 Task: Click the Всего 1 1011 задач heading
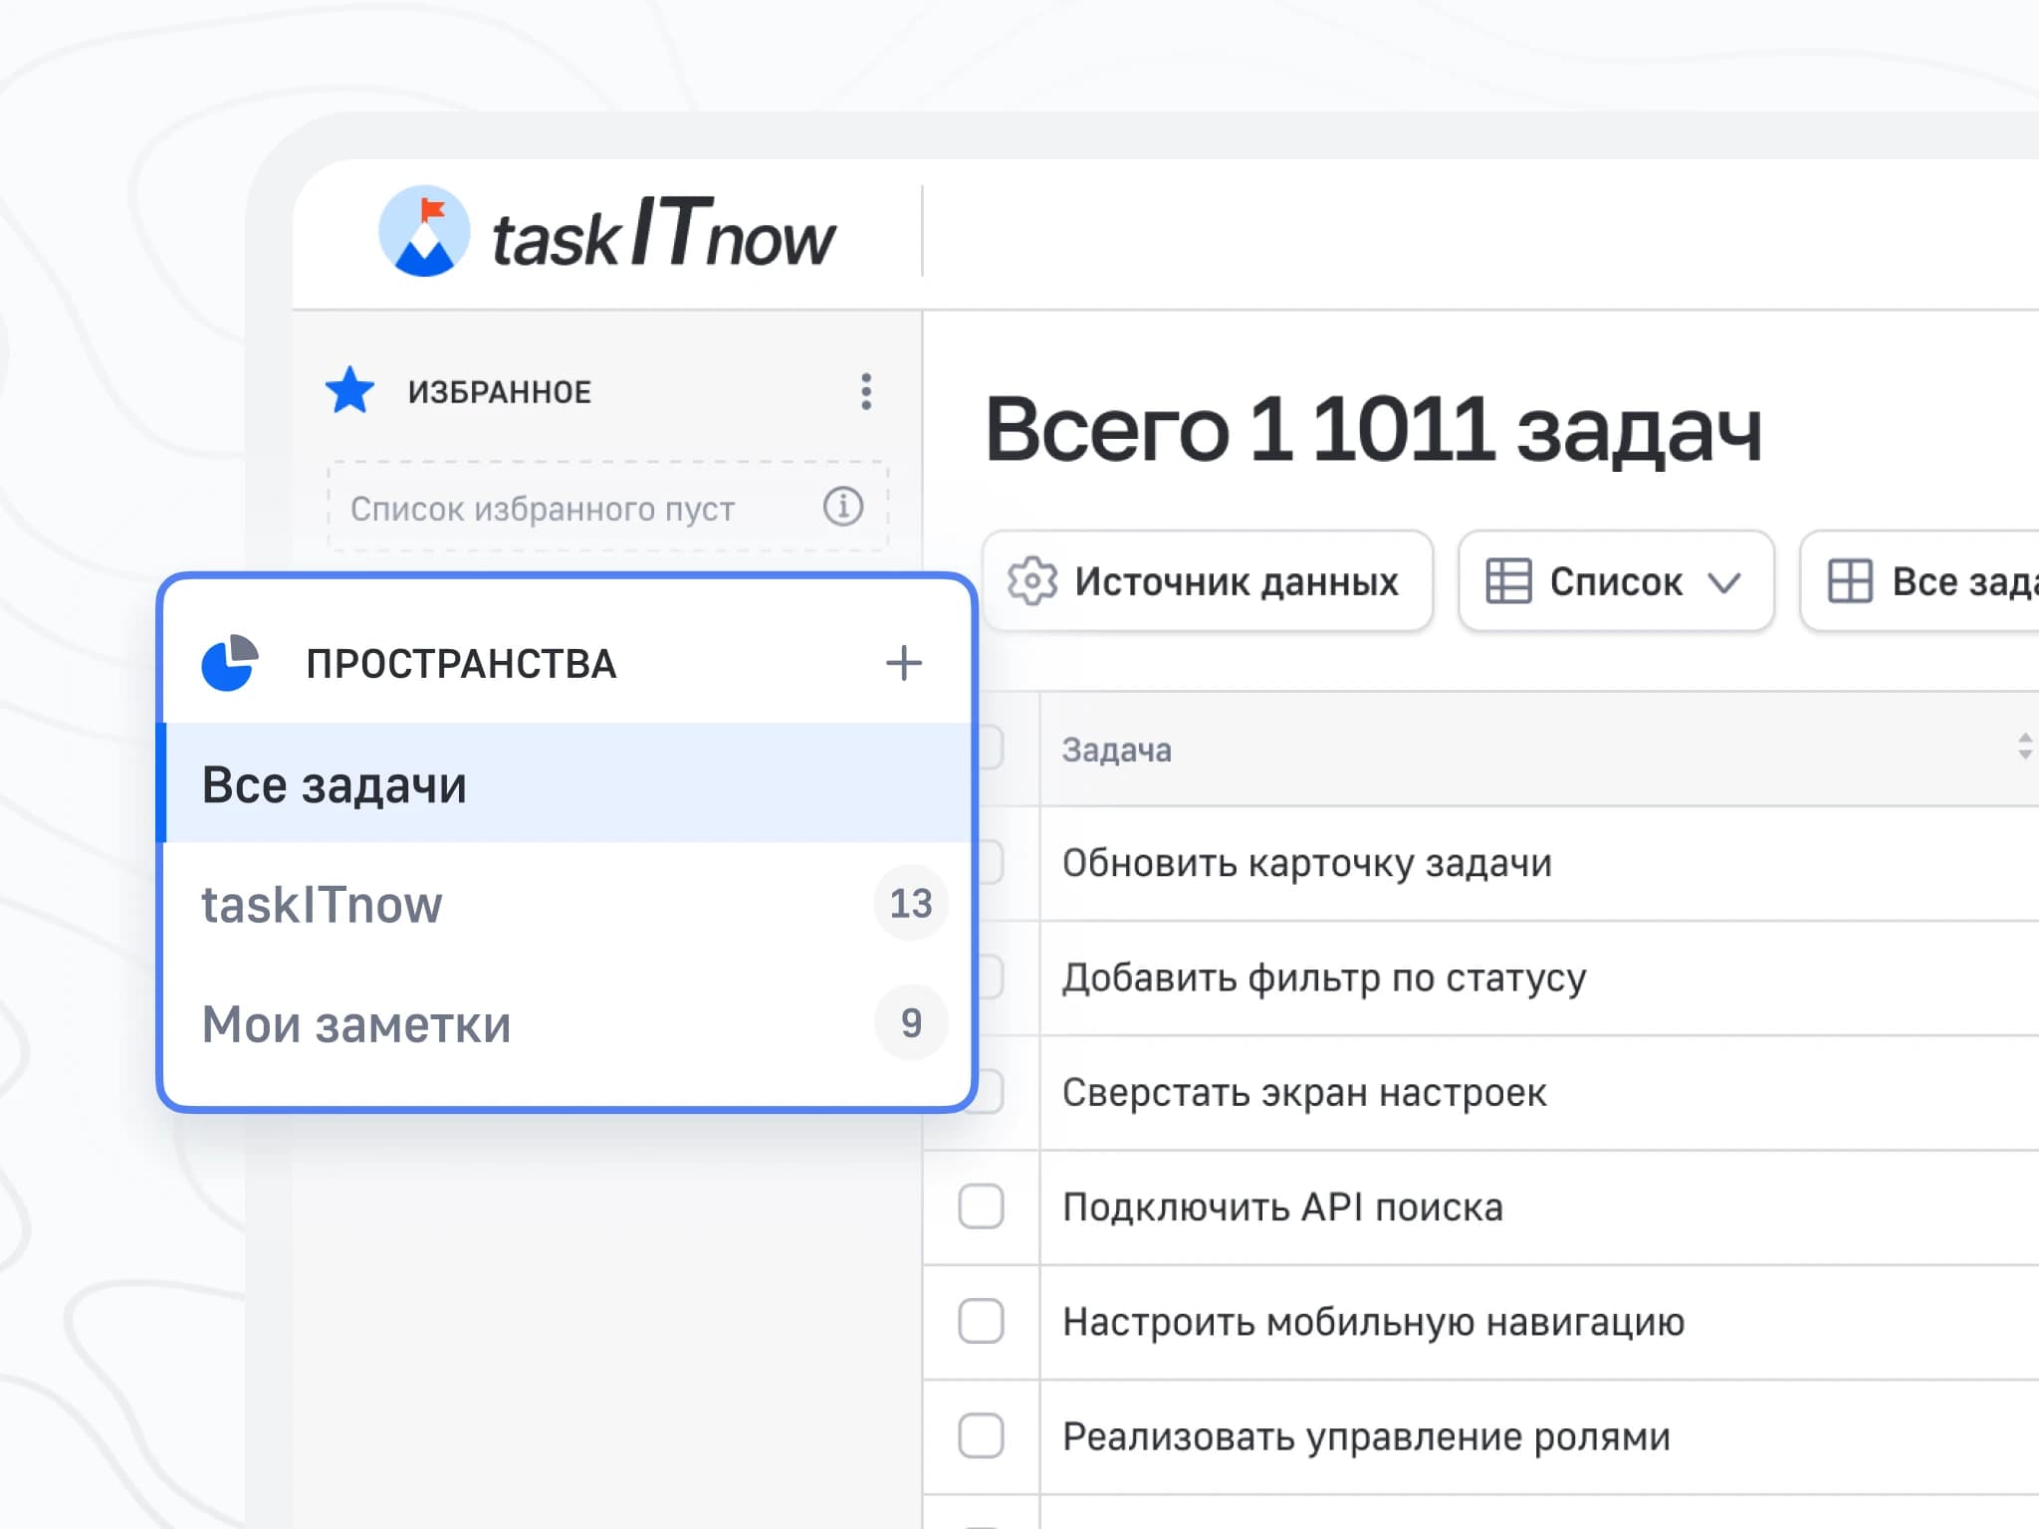pyautogui.click(x=1373, y=430)
